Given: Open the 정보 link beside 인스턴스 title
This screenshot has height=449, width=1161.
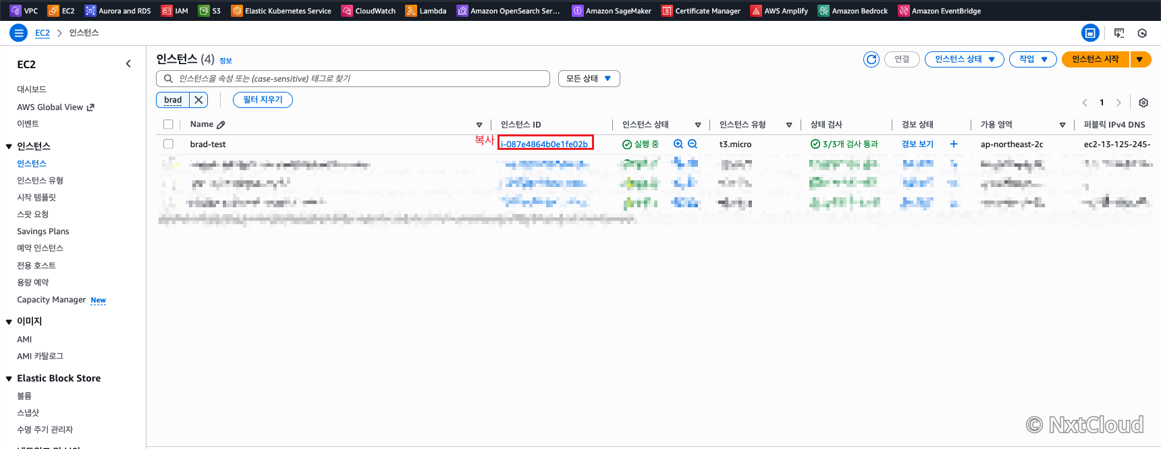Looking at the screenshot, I should click(x=225, y=61).
